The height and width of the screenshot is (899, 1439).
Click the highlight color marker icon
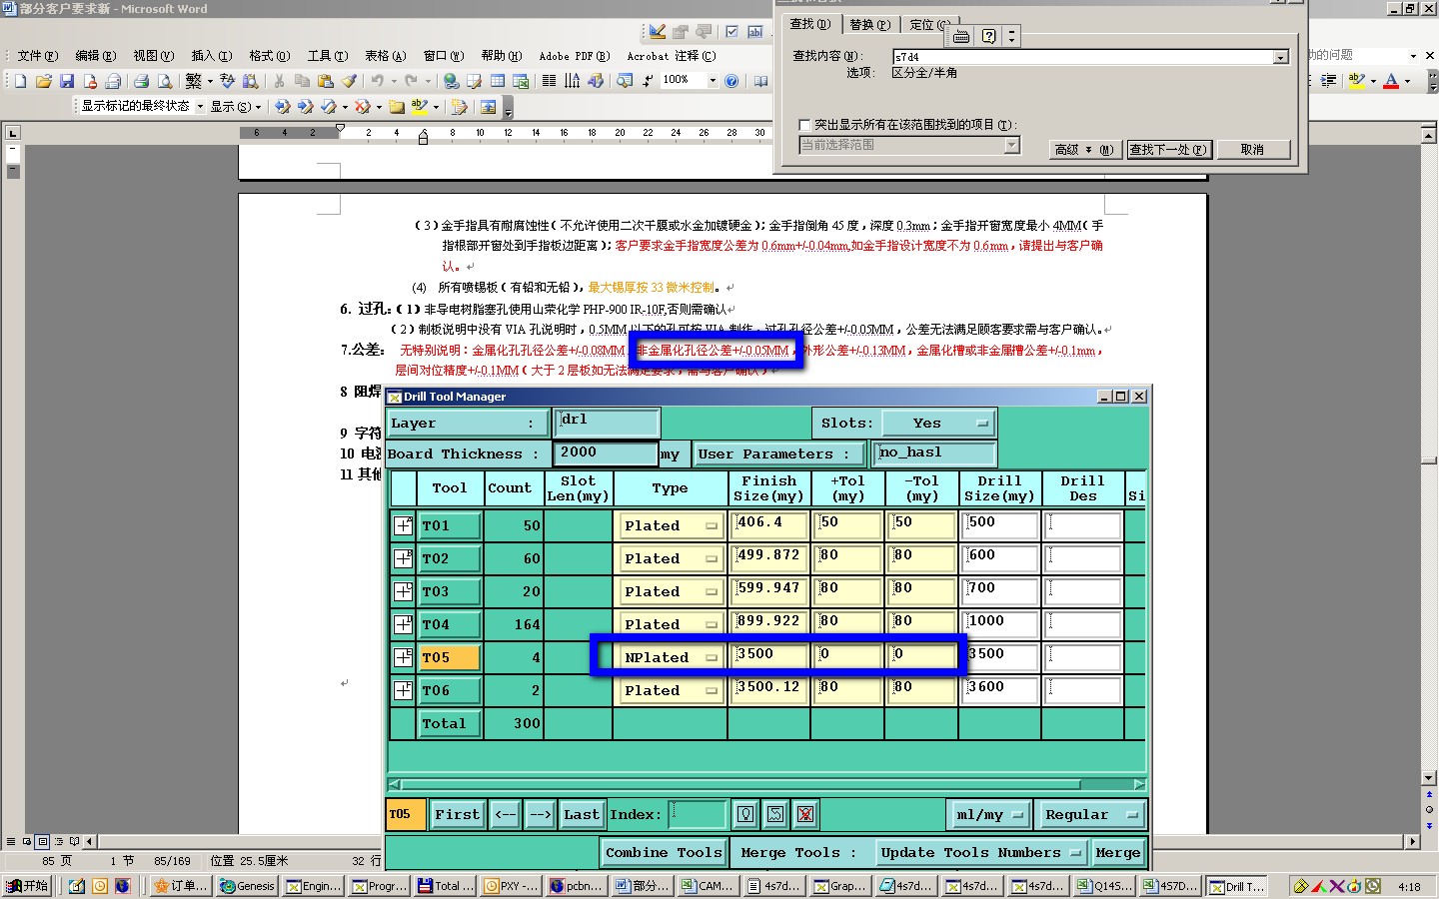pyautogui.click(x=1356, y=81)
